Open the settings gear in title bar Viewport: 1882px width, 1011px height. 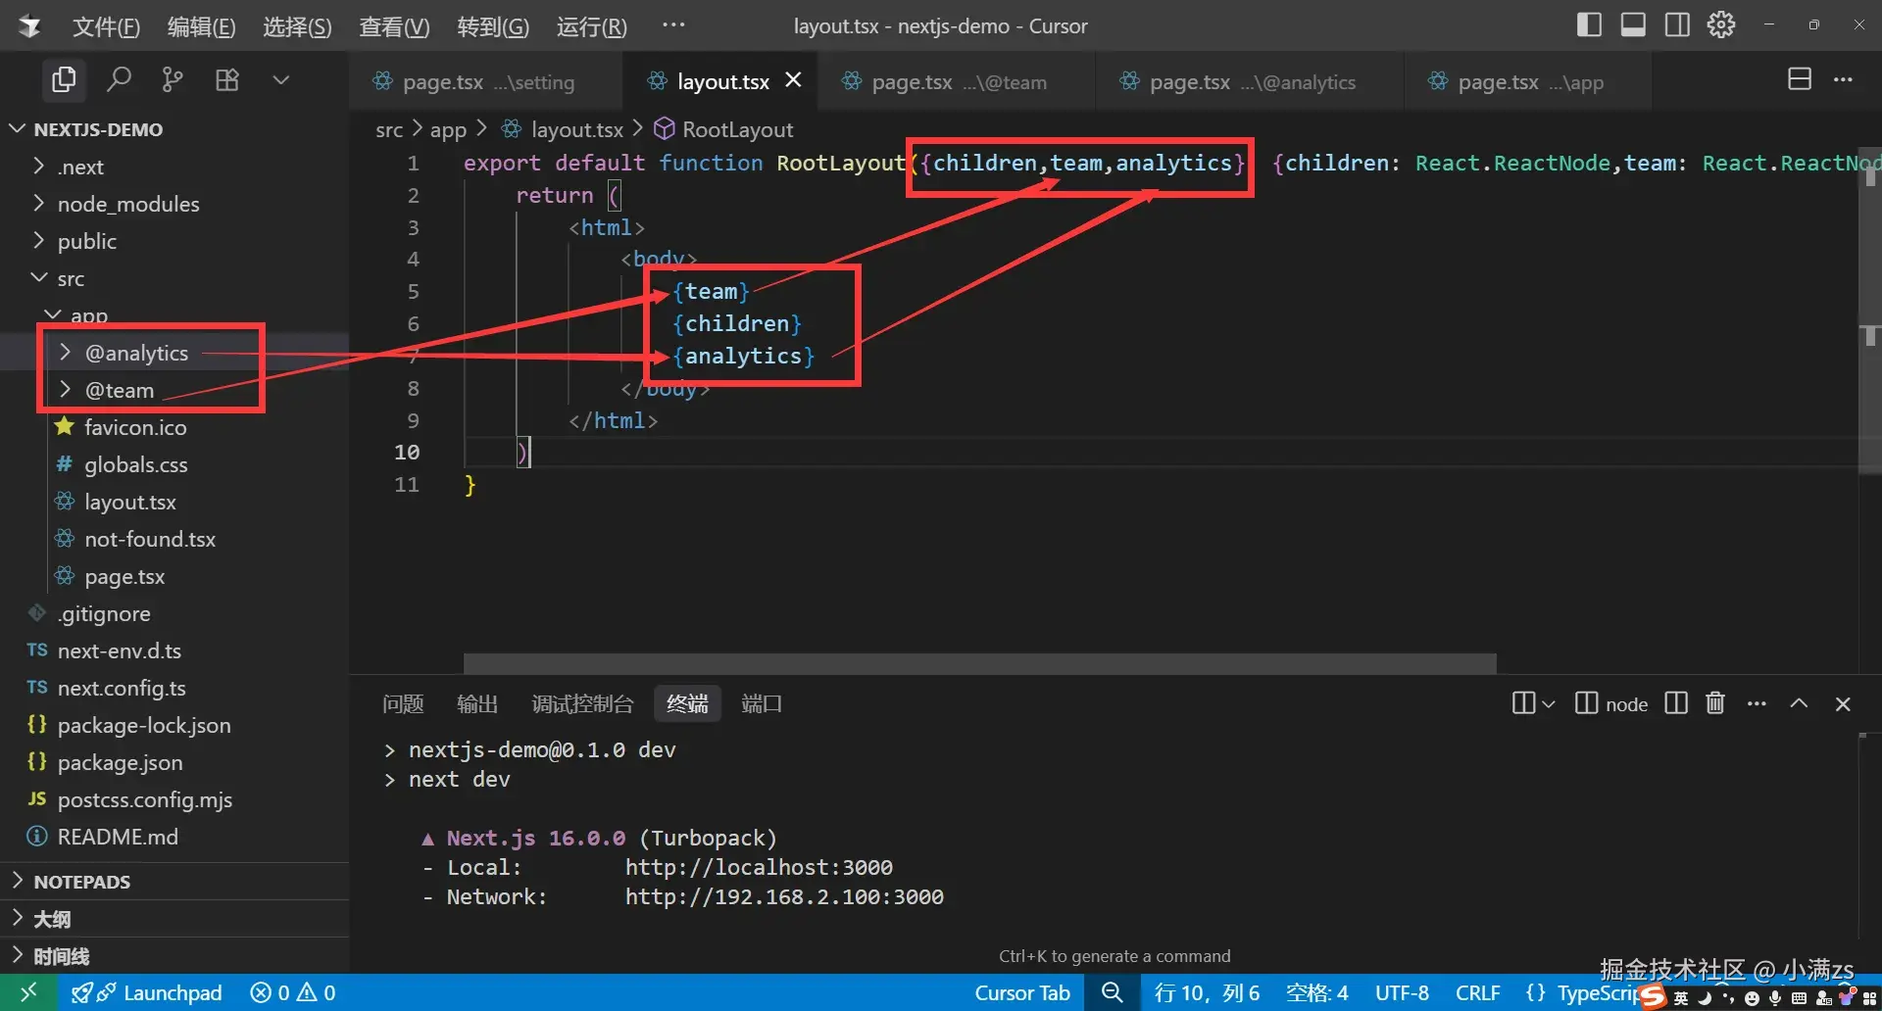[x=1721, y=25]
